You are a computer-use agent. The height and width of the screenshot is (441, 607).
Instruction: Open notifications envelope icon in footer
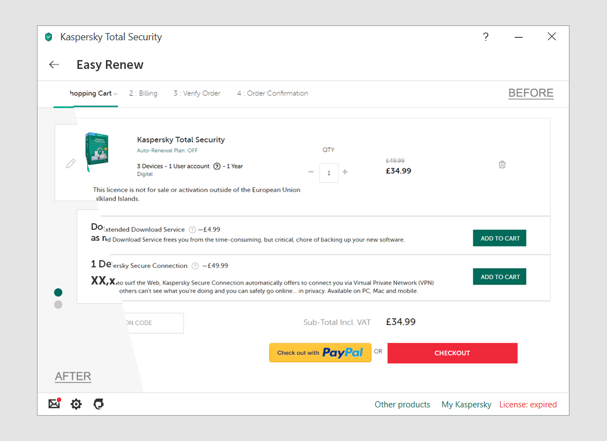(55, 404)
